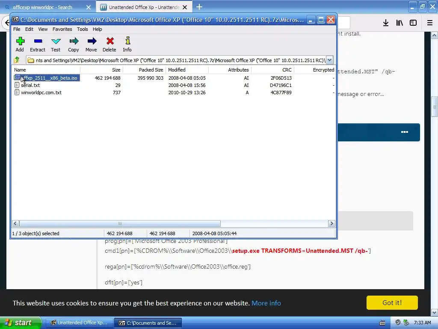Select the offxp_2511_x86_beta.iso file

point(50,78)
